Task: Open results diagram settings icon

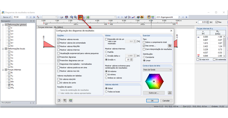Action: tap(80, 17)
